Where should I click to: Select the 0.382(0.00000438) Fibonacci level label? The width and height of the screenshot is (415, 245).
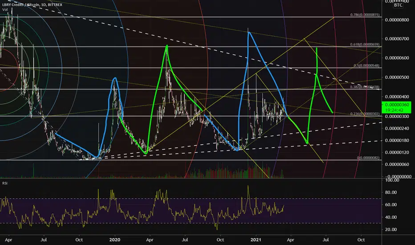coord(365,87)
